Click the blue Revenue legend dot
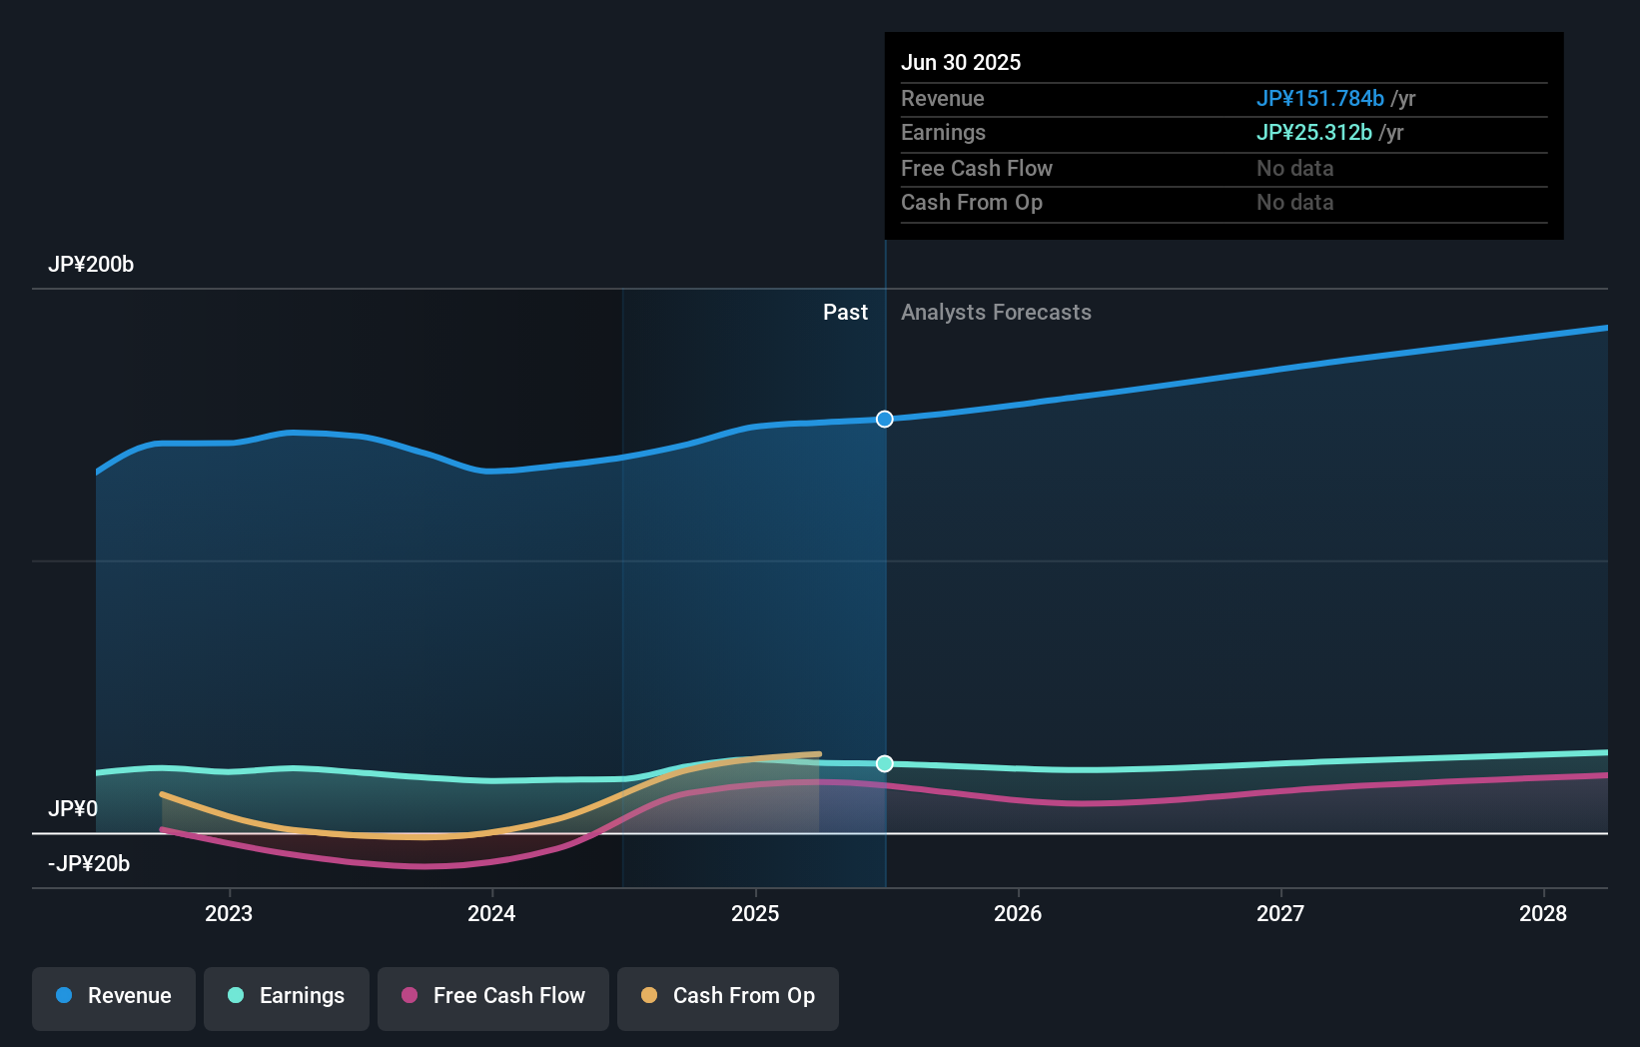This screenshot has width=1640, height=1047. (x=64, y=996)
